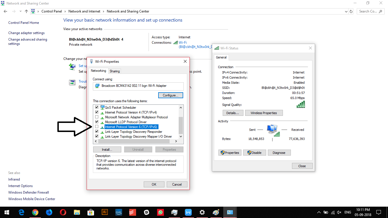
Task: Launch Adobe Illustrator from the taskbar
Action: (105, 212)
